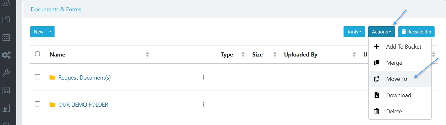Expand the New button dropdown arrow
Viewport: 446px width, 125px height.
(50, 32)
